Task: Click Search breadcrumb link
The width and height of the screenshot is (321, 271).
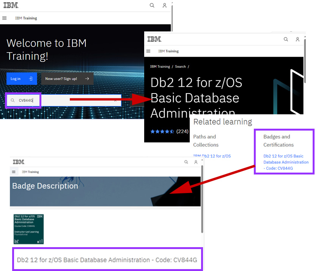Action: click(180, 67)
